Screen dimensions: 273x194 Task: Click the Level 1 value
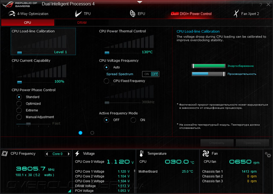[61, 52]
